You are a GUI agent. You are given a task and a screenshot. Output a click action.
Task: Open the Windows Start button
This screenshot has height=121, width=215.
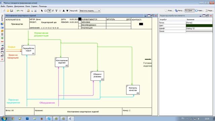tap(4, 119)
